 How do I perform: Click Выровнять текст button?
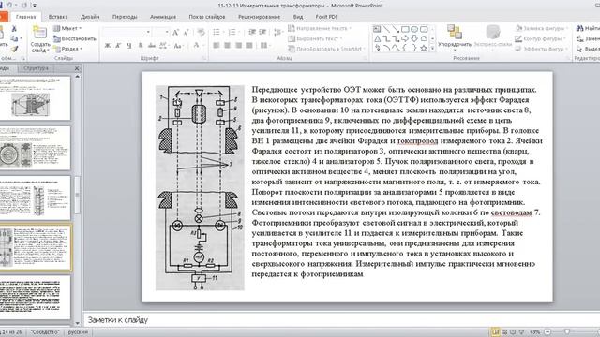[x=315, y=38]
